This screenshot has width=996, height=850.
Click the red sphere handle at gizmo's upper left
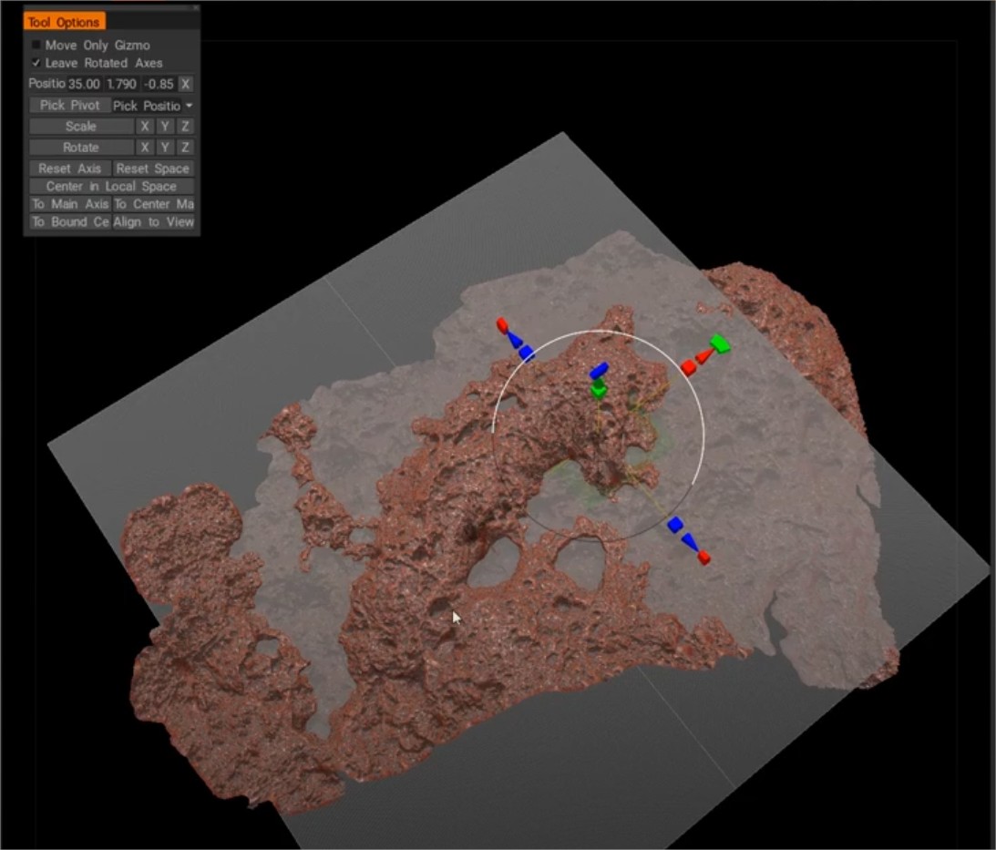point(501,323)
